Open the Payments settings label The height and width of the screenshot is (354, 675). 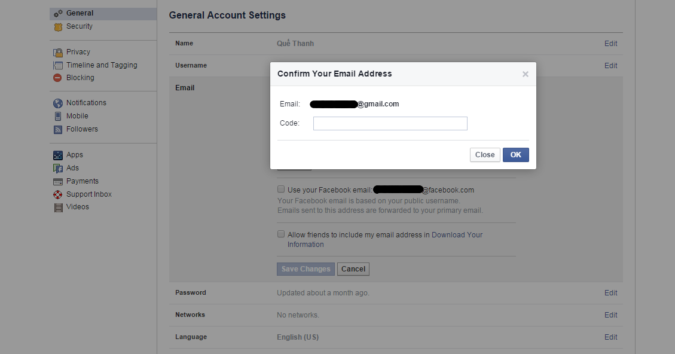[83, 181]
